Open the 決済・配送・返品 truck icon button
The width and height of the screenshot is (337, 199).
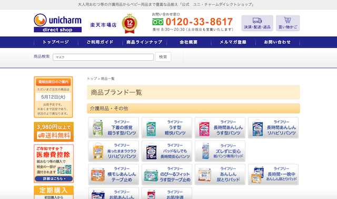(x=257, y=23)
